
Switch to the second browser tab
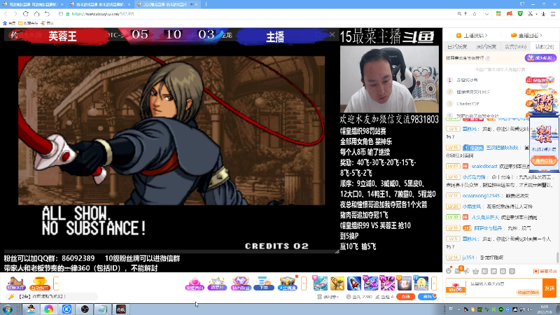(100, 4)
